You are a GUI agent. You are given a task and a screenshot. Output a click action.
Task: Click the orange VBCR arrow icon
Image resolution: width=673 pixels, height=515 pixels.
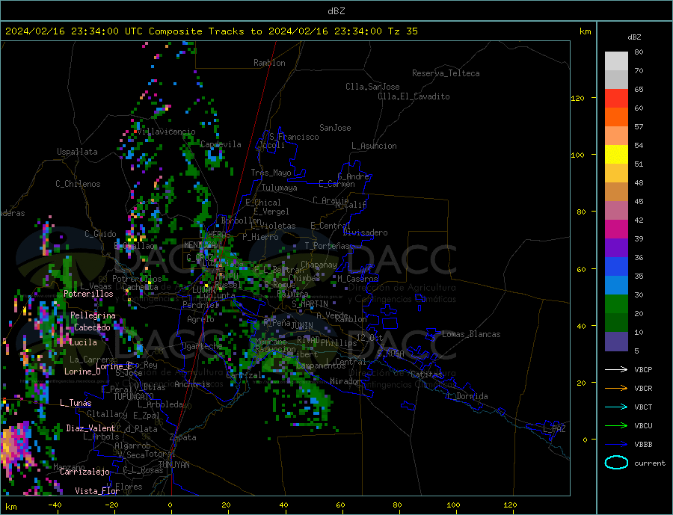[x=616, y=388]
